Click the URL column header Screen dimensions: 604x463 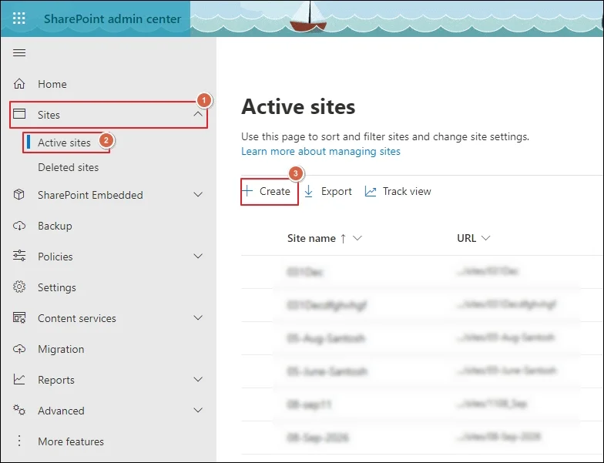467,239
